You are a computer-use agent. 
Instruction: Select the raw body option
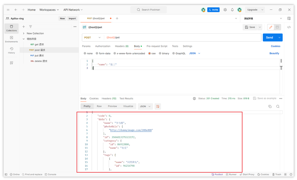click(x=152, y=53)
